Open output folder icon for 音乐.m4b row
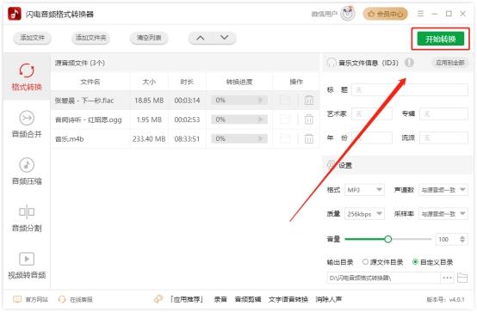 pos(285,139)
